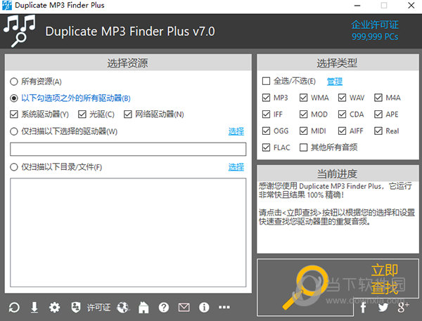This screenshot has height=321, width=422.
Task: Toggle the 全选/不选(E) checkbox
Action: point(266,81)
